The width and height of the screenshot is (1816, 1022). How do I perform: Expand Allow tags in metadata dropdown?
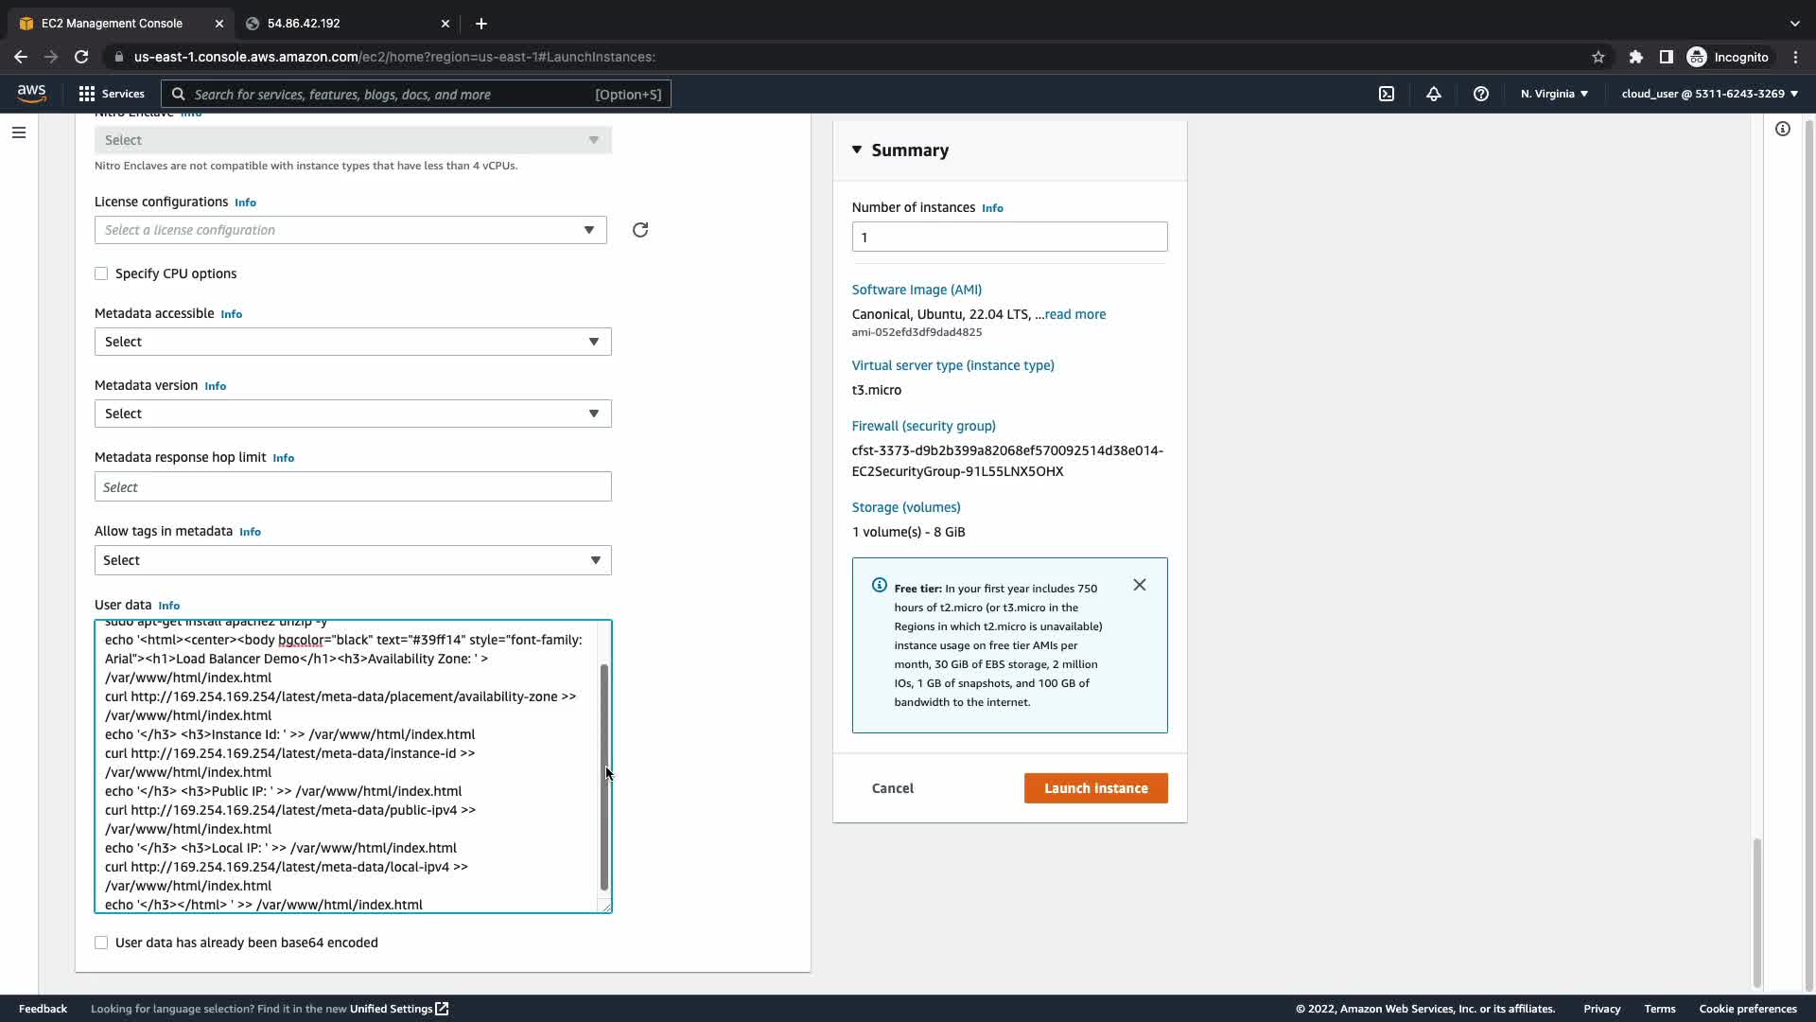pos(353,560)
